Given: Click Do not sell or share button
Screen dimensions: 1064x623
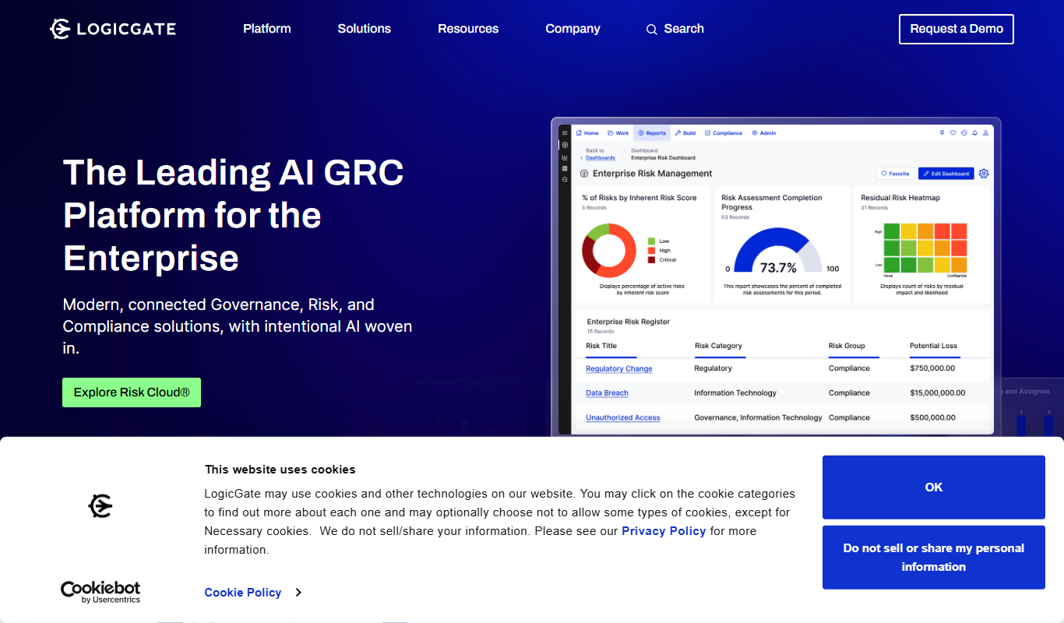Looking at the screenshot, I should coord(934,558).
